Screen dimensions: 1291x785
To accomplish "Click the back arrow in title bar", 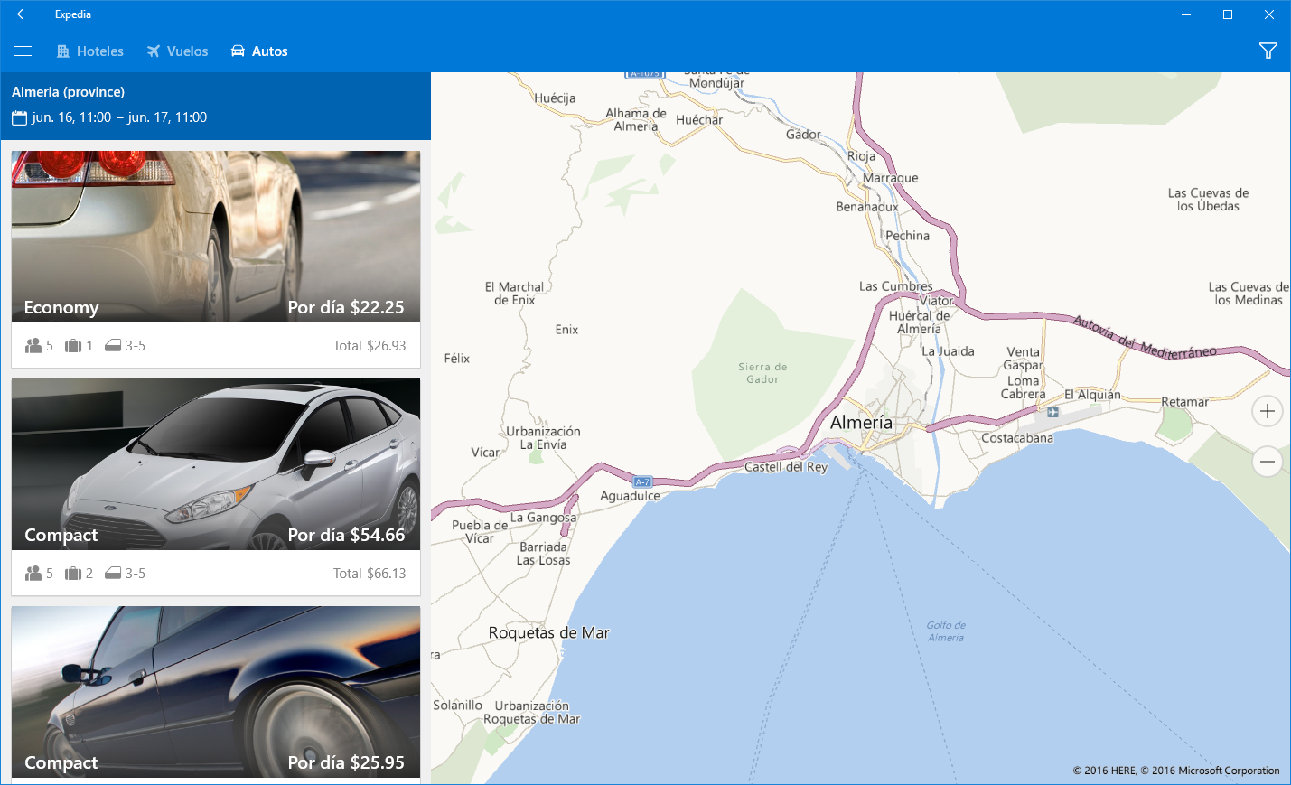I will click(x=23, y=14).
